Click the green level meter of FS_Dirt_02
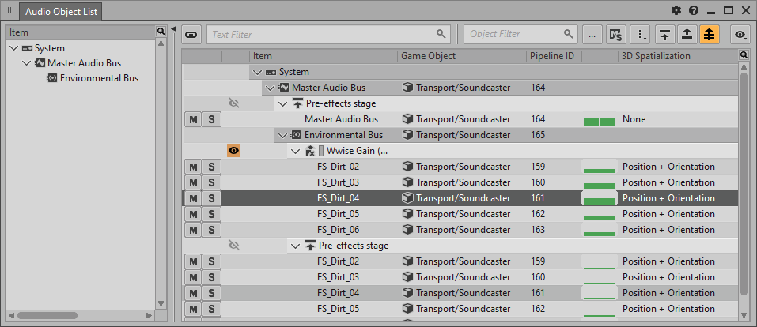757x327 pixels. tap(599, 167)
